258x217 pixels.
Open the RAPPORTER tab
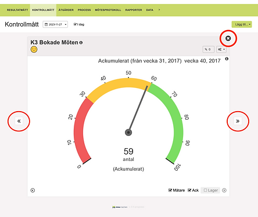pyautogui.click(x=134, y=10)
